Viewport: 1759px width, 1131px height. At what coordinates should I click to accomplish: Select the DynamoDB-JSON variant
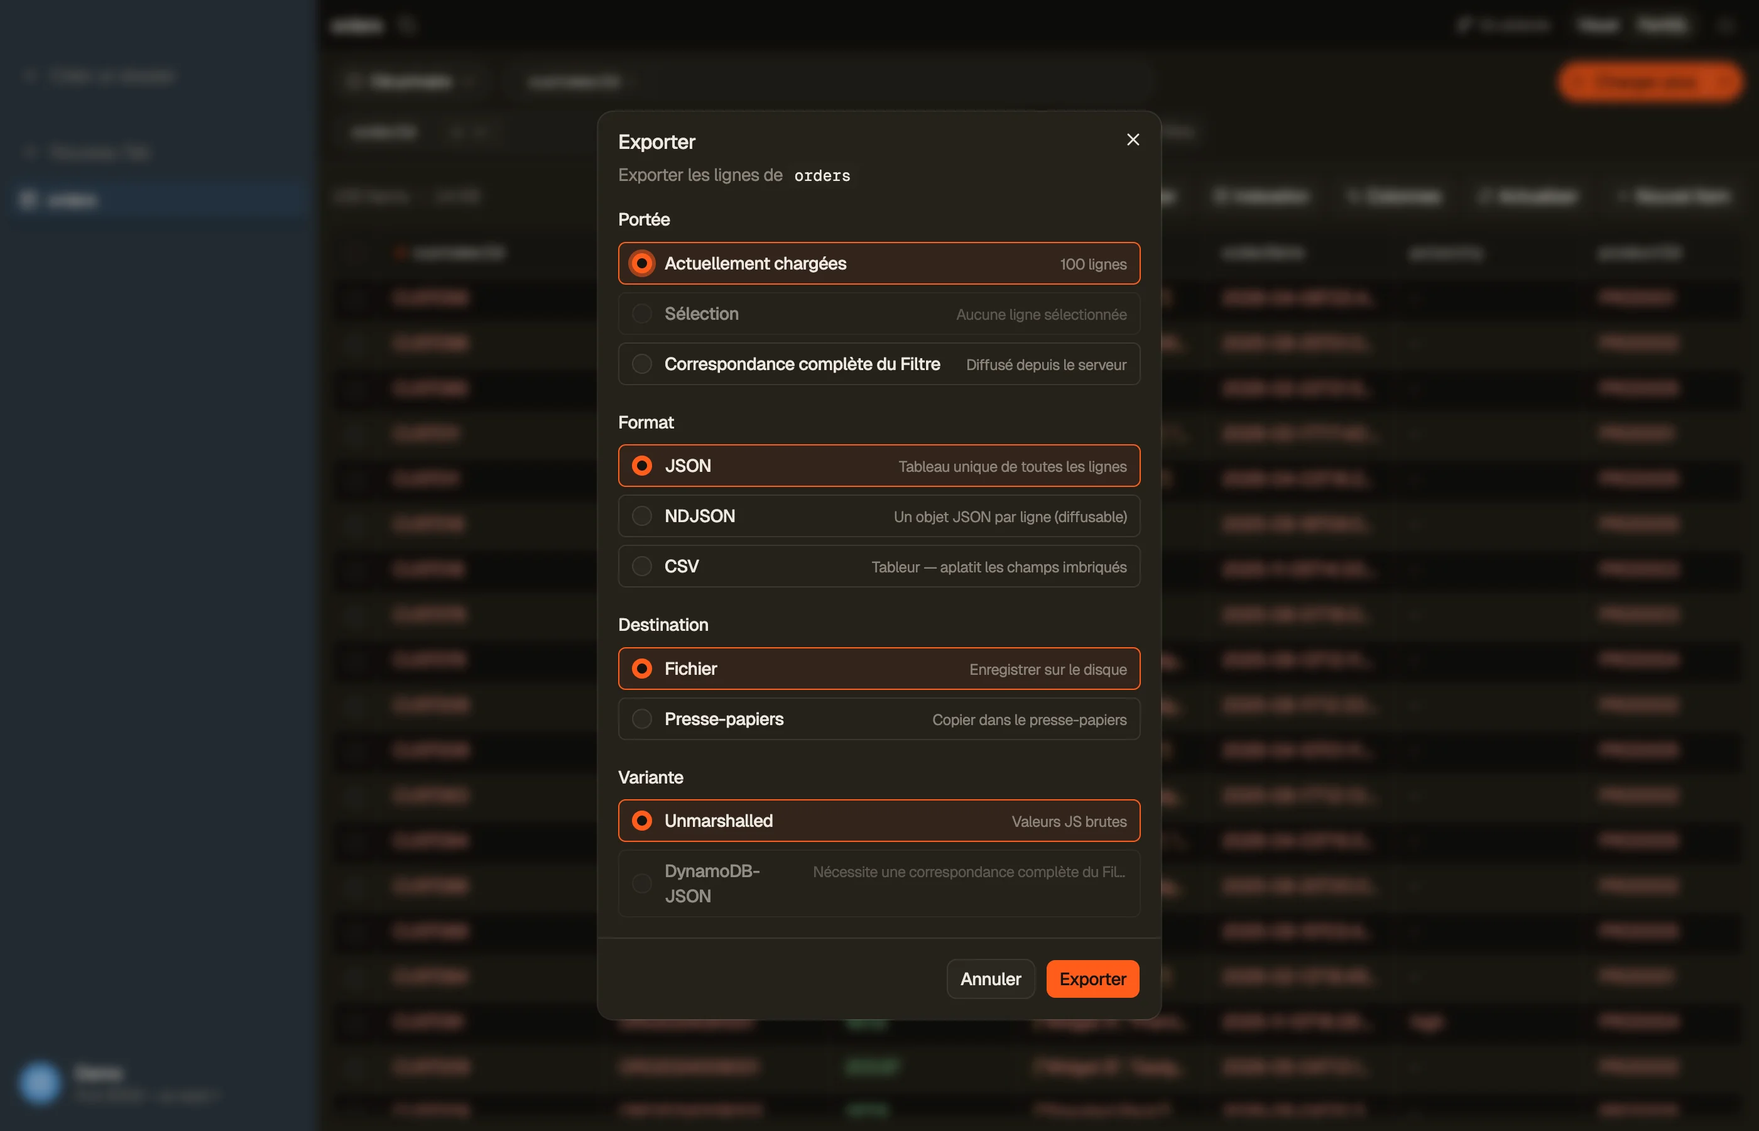pos(879,883)
